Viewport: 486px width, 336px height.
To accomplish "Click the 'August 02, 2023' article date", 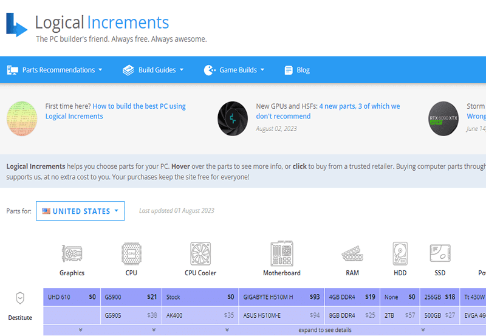I will 276,129.
